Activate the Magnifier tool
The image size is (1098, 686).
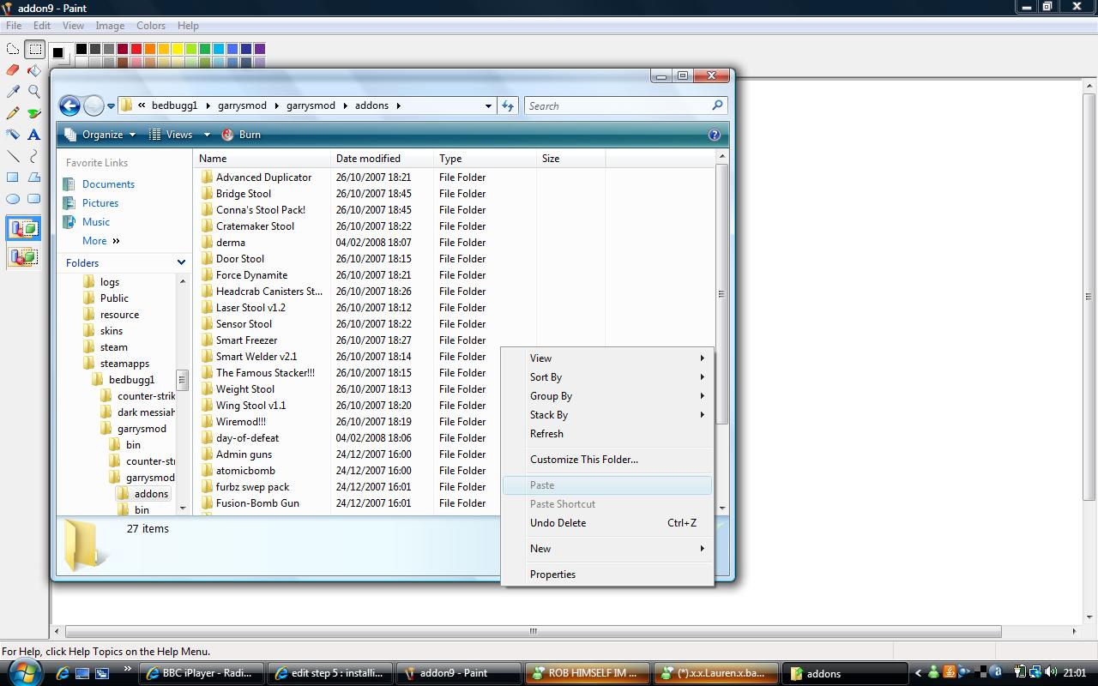tap(34, 92)
